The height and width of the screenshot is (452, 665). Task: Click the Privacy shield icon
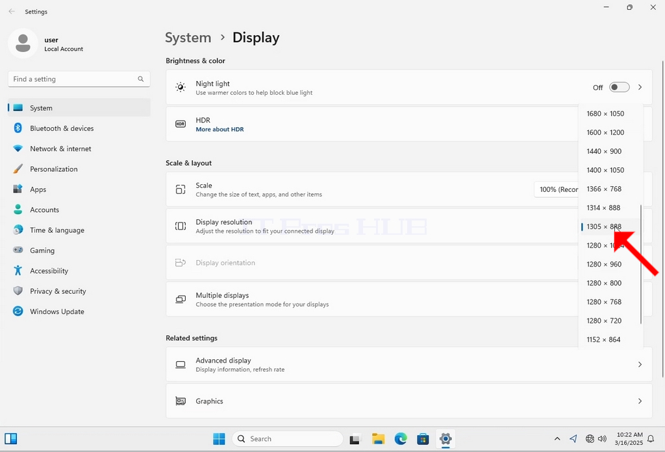18,291
